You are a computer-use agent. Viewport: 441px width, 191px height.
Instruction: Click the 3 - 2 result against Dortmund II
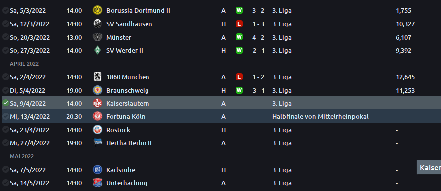coord(258,11)
